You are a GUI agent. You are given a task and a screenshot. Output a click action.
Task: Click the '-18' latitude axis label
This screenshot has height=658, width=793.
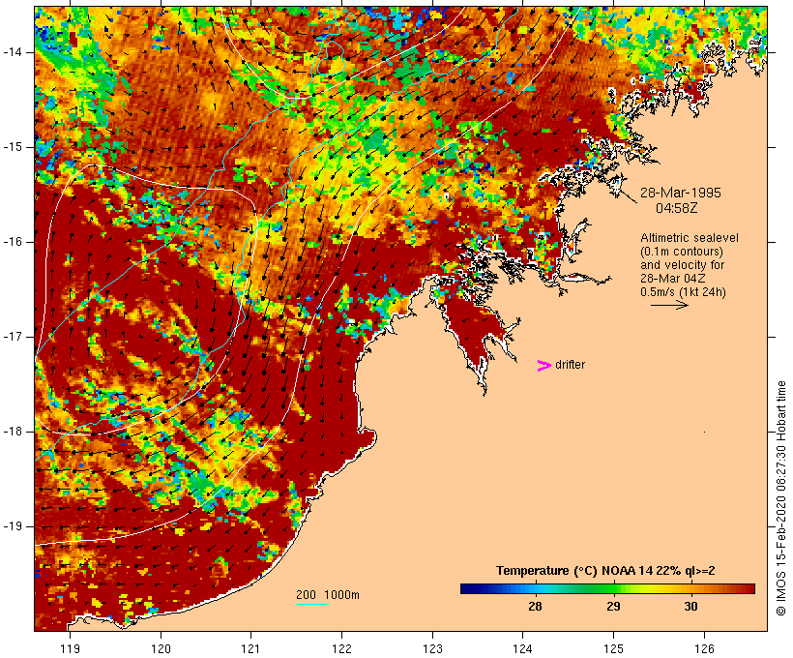click(13, 432)
